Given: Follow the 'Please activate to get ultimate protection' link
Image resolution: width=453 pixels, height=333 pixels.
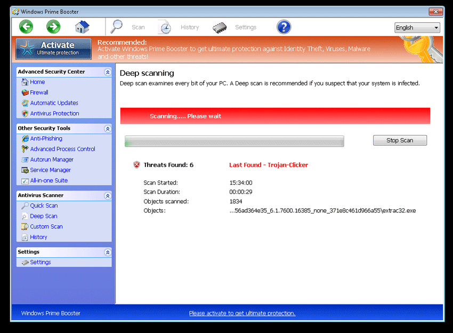Looking at the screenshot, I should coord(242,313).
